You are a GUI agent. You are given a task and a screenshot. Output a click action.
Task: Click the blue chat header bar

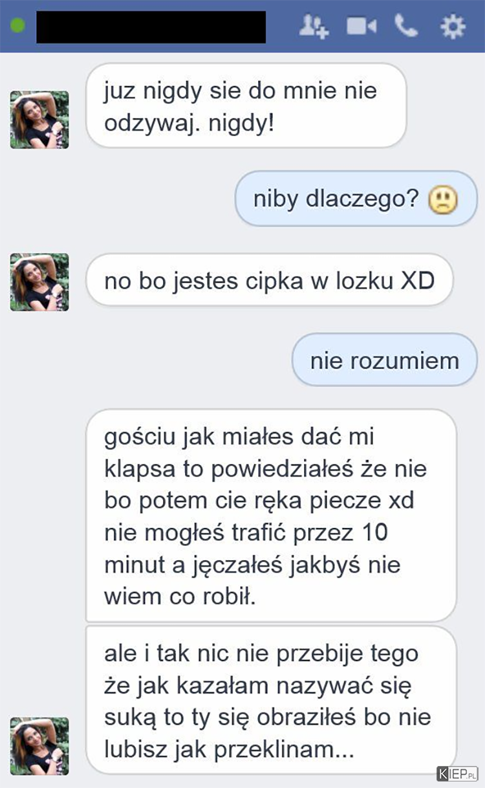242,26
